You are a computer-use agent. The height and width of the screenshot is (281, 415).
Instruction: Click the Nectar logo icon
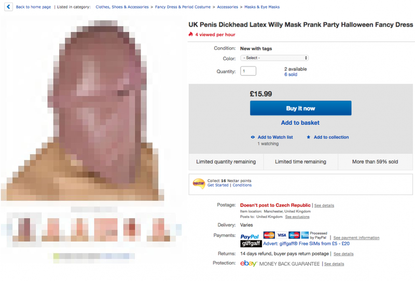tap(198, 183)
